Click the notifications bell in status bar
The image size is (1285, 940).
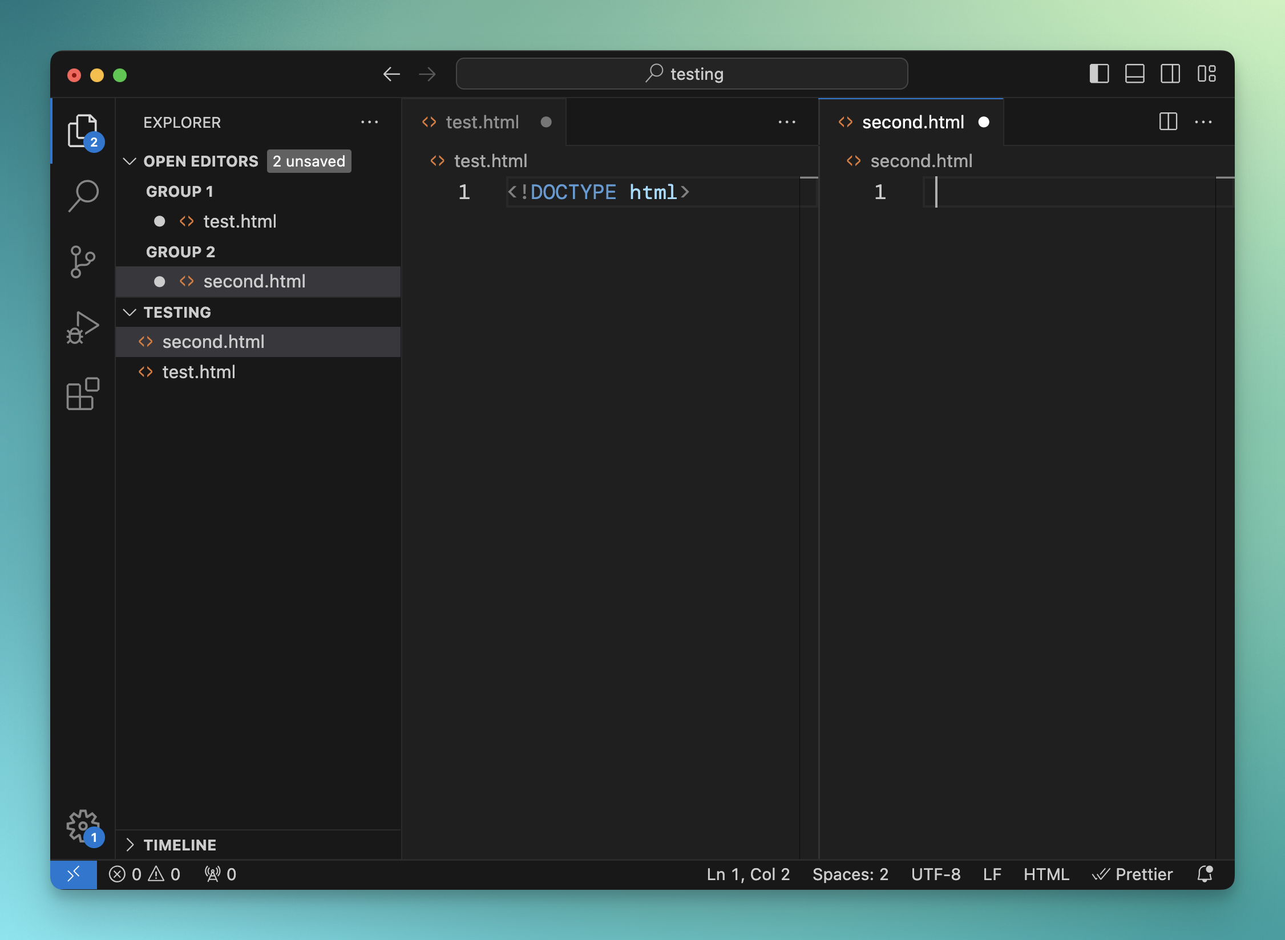point(1205,874)
